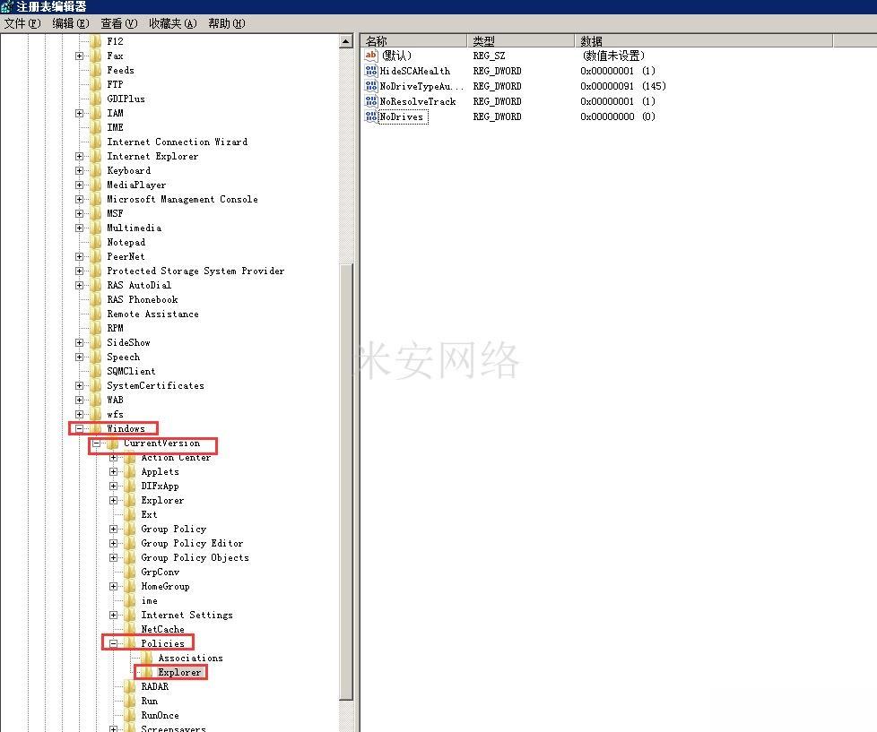Click the tree scrollbar up arrow
Viewport: 877px width, 732px height.
click(x=346, y=41)
